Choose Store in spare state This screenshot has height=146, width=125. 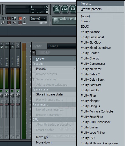[54, 94]
